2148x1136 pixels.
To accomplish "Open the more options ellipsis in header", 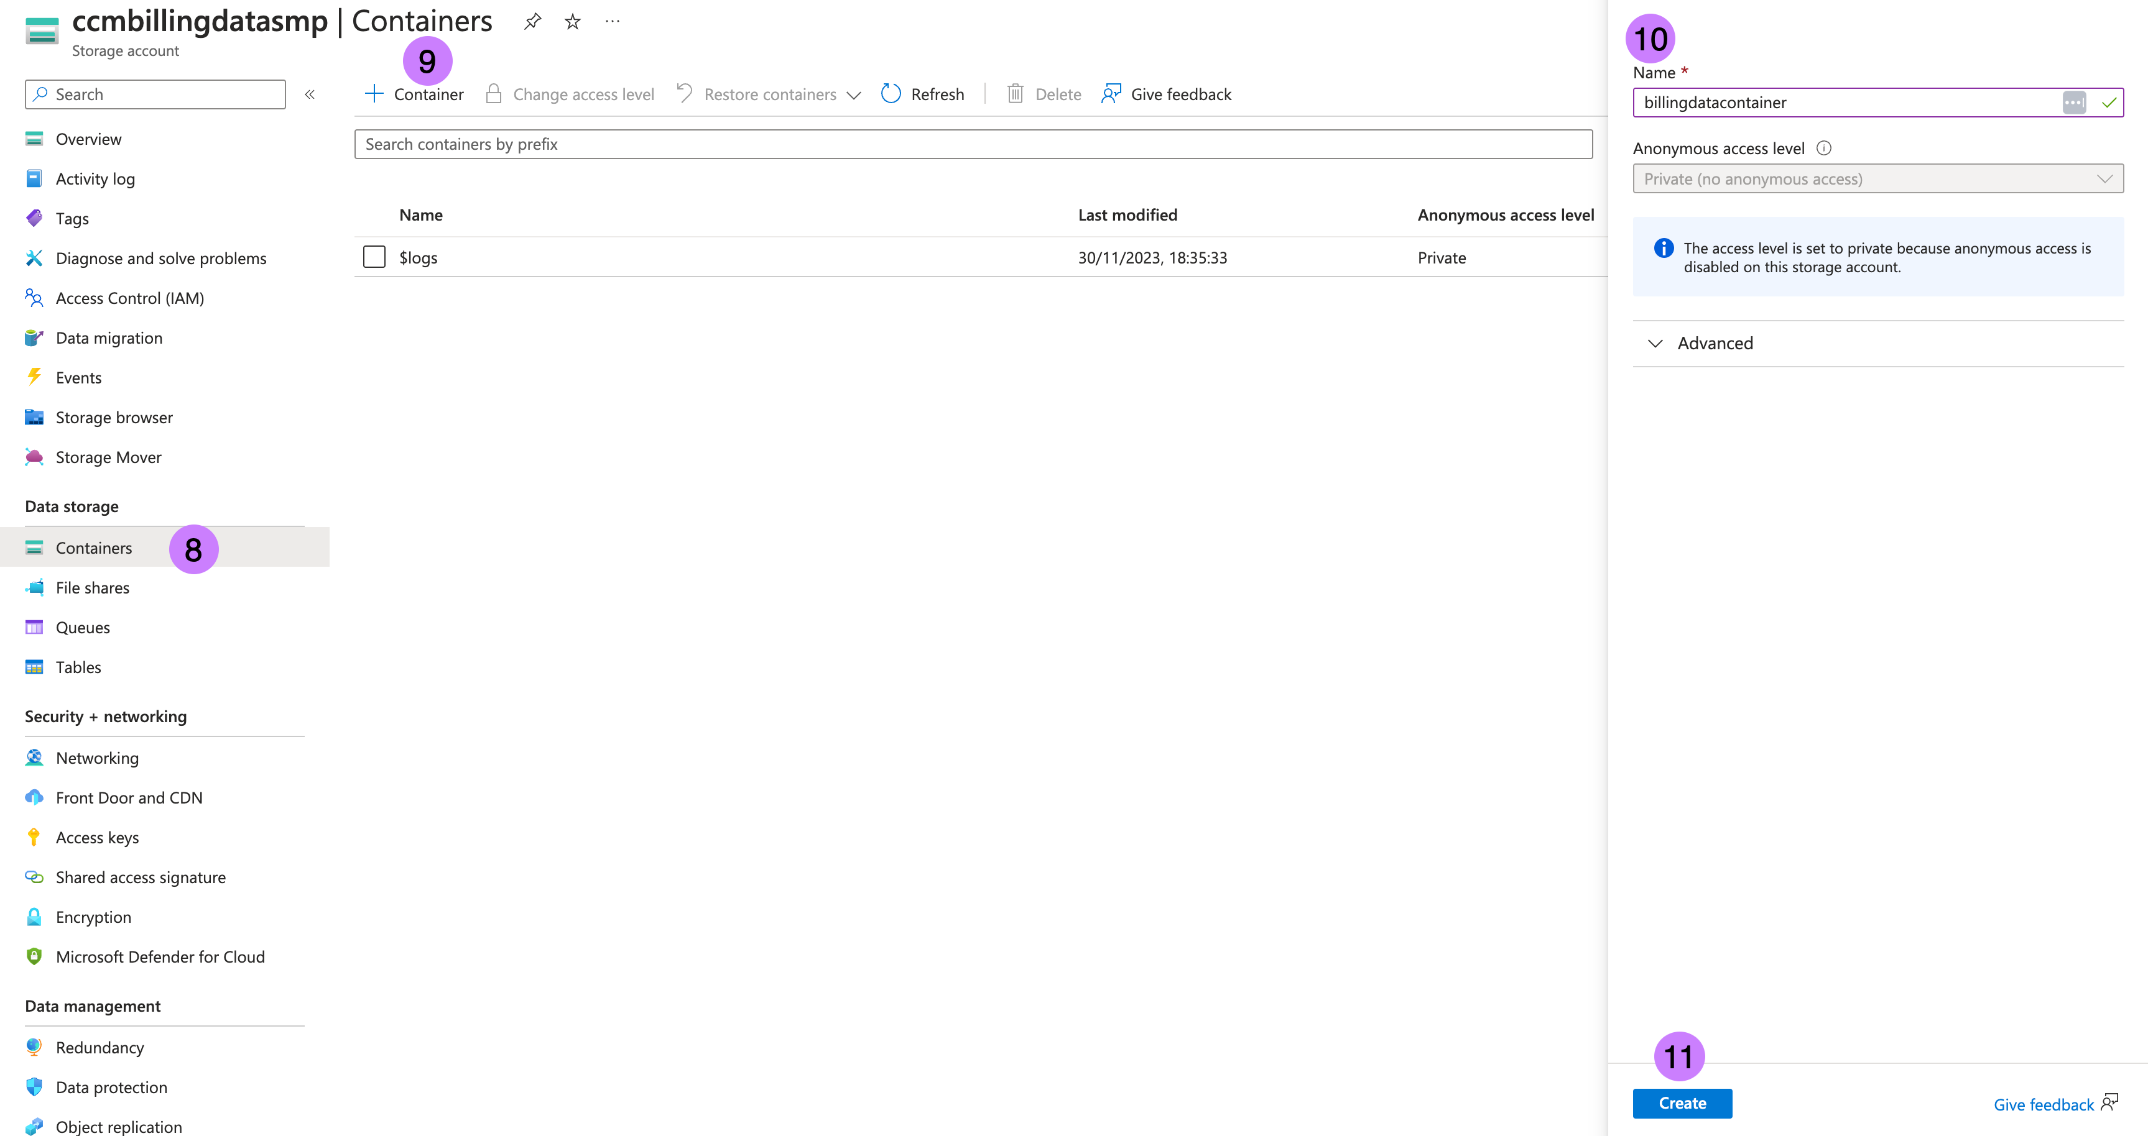I will point(612,22).
